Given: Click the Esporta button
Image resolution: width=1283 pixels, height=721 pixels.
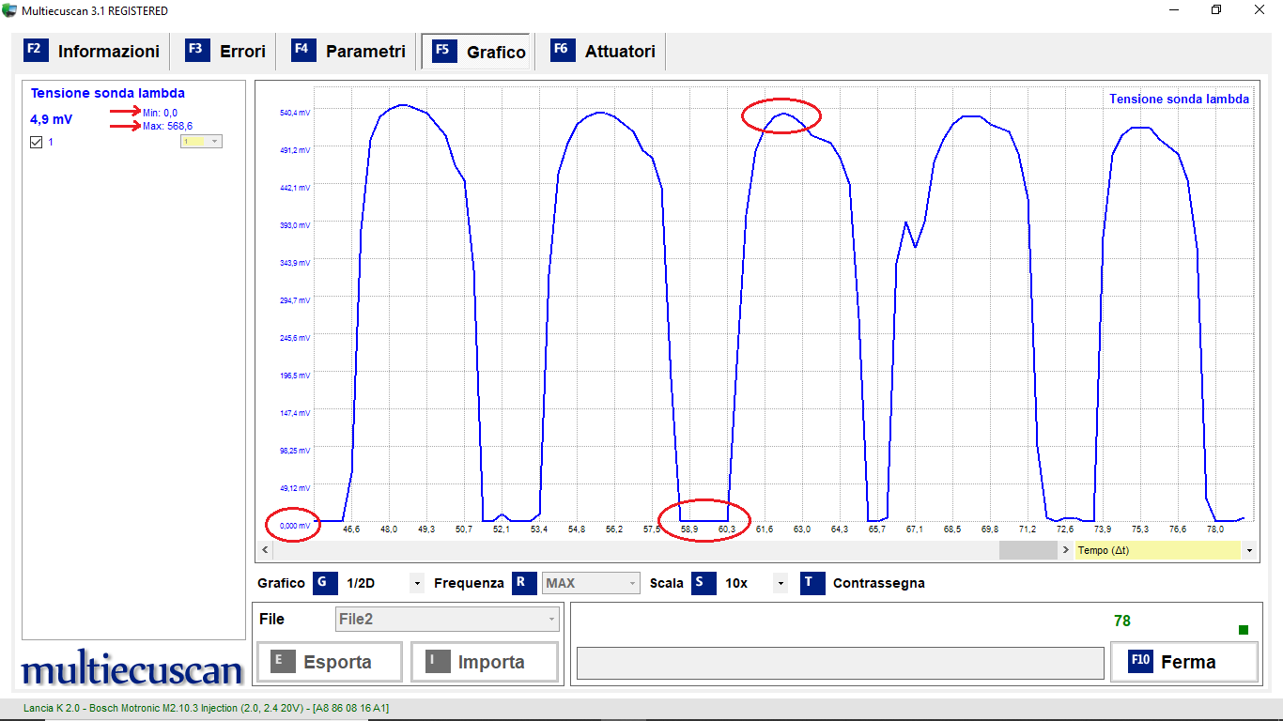Looking at the screenshot, I should 330,662.
